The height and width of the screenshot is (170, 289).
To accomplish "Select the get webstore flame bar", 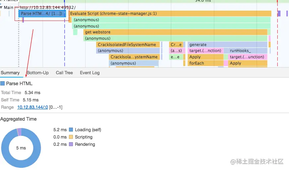I will [175, 32].
